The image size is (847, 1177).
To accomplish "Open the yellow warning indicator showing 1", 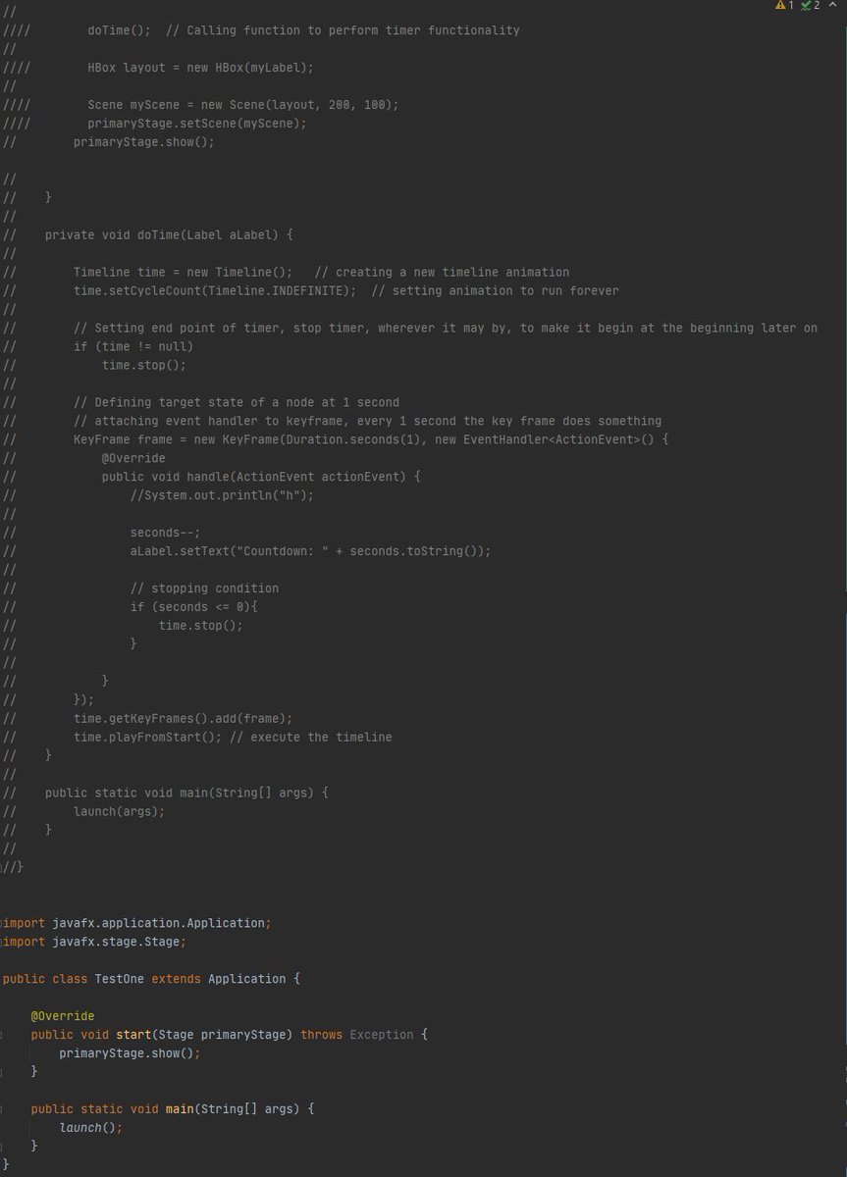I will [x=785, y=6].
